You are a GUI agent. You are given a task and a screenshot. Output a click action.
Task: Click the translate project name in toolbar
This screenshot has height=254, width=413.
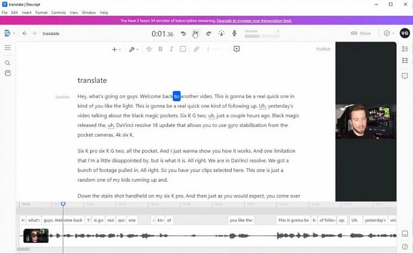(x=51, y=33)
